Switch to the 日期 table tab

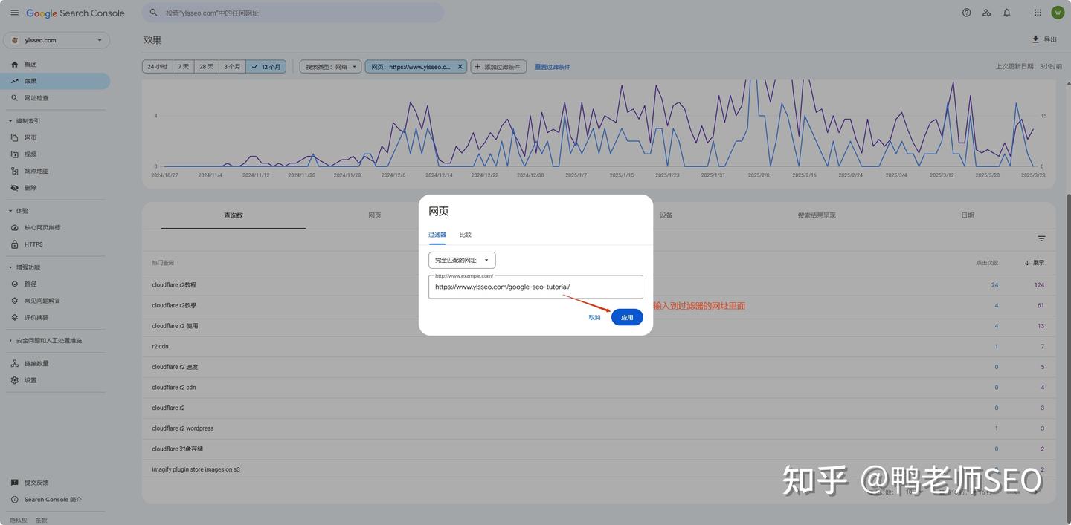coord(967,215)
